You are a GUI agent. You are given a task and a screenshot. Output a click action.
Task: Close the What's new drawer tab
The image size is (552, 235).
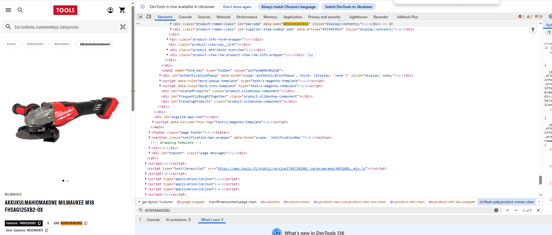coord(222,219)
